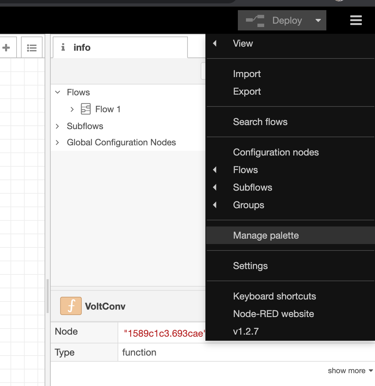
Task: Select Search flows from the menu
Action: (x=260, y=122)
